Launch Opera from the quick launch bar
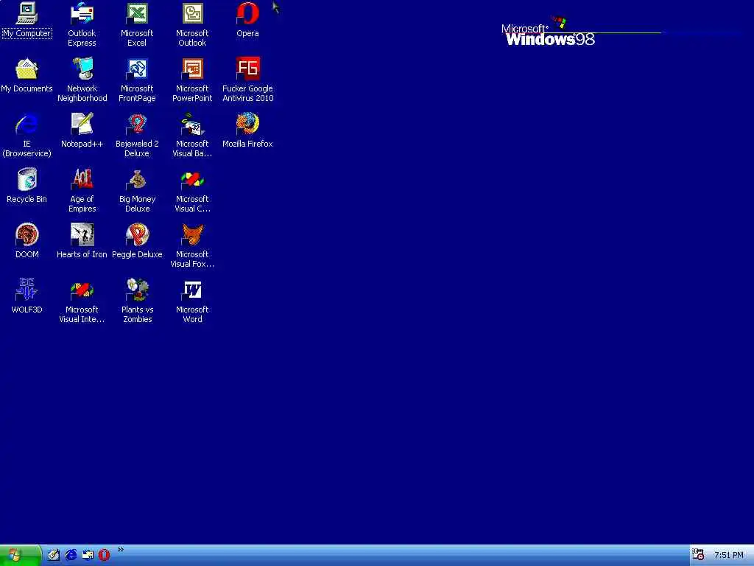754x566 pixels. (x=104, y=555)
